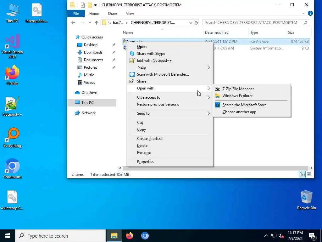The height and width of the screenshot is (242, 322).
Task: Click the Explorer help question mark icon
Action: tap(310, 13)
